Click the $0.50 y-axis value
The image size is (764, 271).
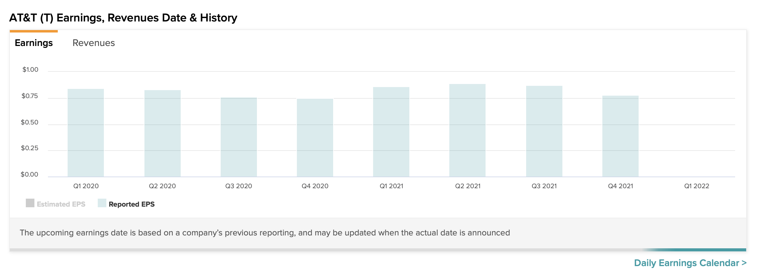(30, 122)
